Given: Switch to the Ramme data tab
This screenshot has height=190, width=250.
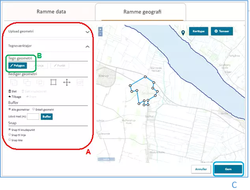Looking at the screenshot, I should coord(51,12).
